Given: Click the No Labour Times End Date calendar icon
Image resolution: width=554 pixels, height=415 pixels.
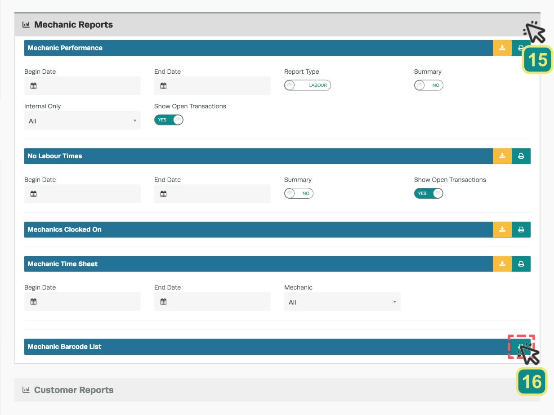Looking at the screenshot, I should 163,194.
